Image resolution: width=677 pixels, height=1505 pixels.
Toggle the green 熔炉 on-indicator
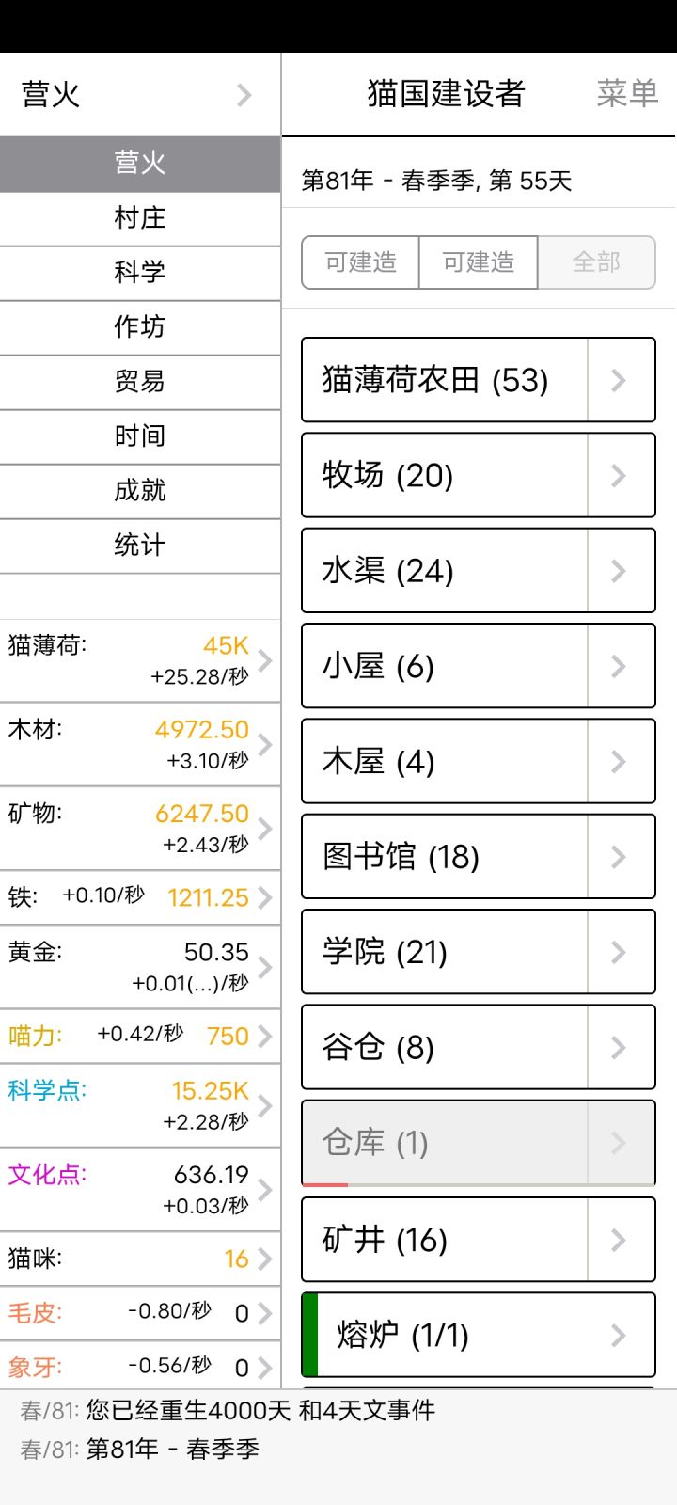click(x=309, y=1335)
